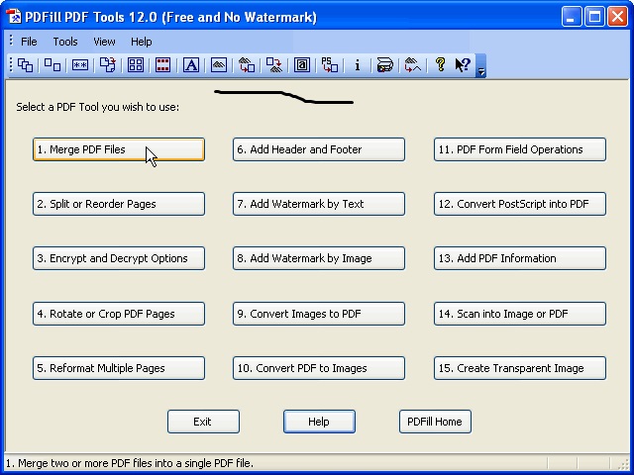Click the '1. Merge PDF Files' button
Screen dimensions: 634x475
(119, 149)
